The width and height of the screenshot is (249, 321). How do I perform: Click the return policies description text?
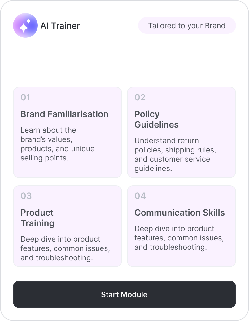tap(175, 155)
